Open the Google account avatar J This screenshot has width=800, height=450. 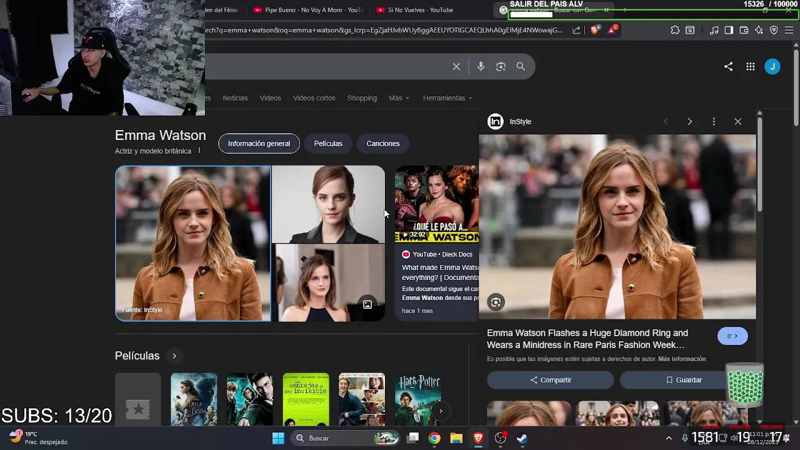(x=772, y=66)
